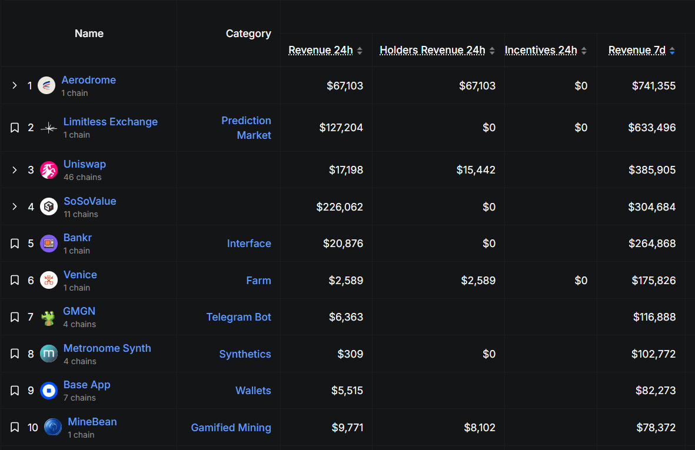The width and height of the screenshot is (695, 450).
Task: Click the SoSoValue cube logo
Action: click(49, 207)
